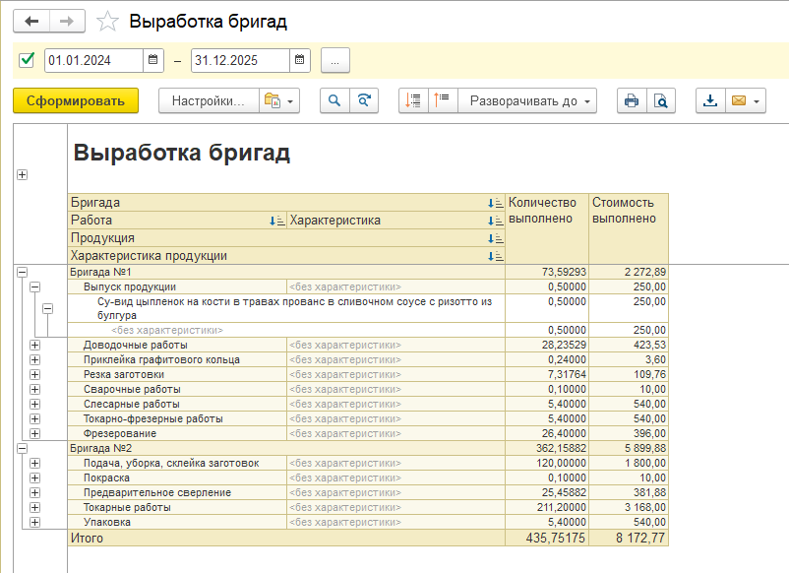This screenshot has height=573, width=789.
Task: Select the Доводочные работы quantity 28,23529
Action: (547, 345)
